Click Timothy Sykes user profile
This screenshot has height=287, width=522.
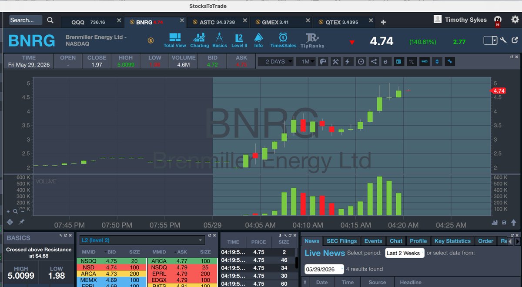pyautogui.click(x=461, y=20)
